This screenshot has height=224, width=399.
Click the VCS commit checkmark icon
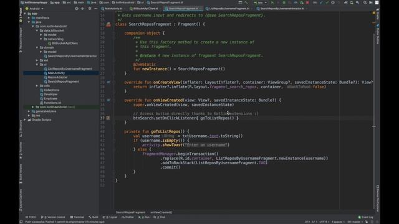point(327,2)
